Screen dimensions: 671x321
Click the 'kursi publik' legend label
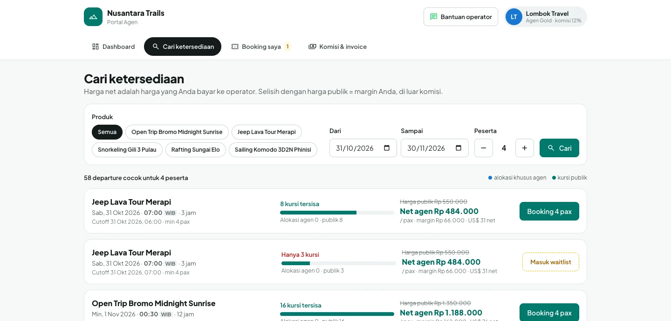(572, 178)
